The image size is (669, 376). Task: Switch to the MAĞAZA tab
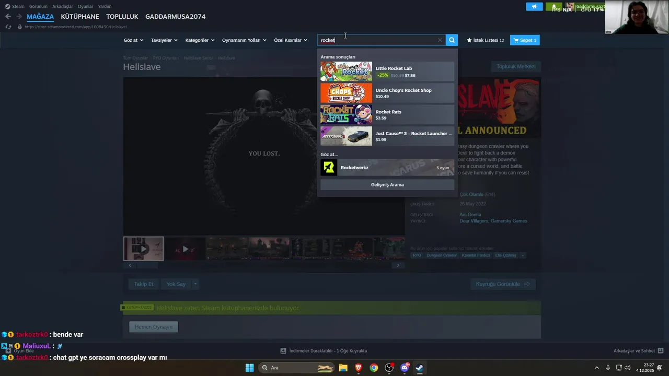point(40,17)
